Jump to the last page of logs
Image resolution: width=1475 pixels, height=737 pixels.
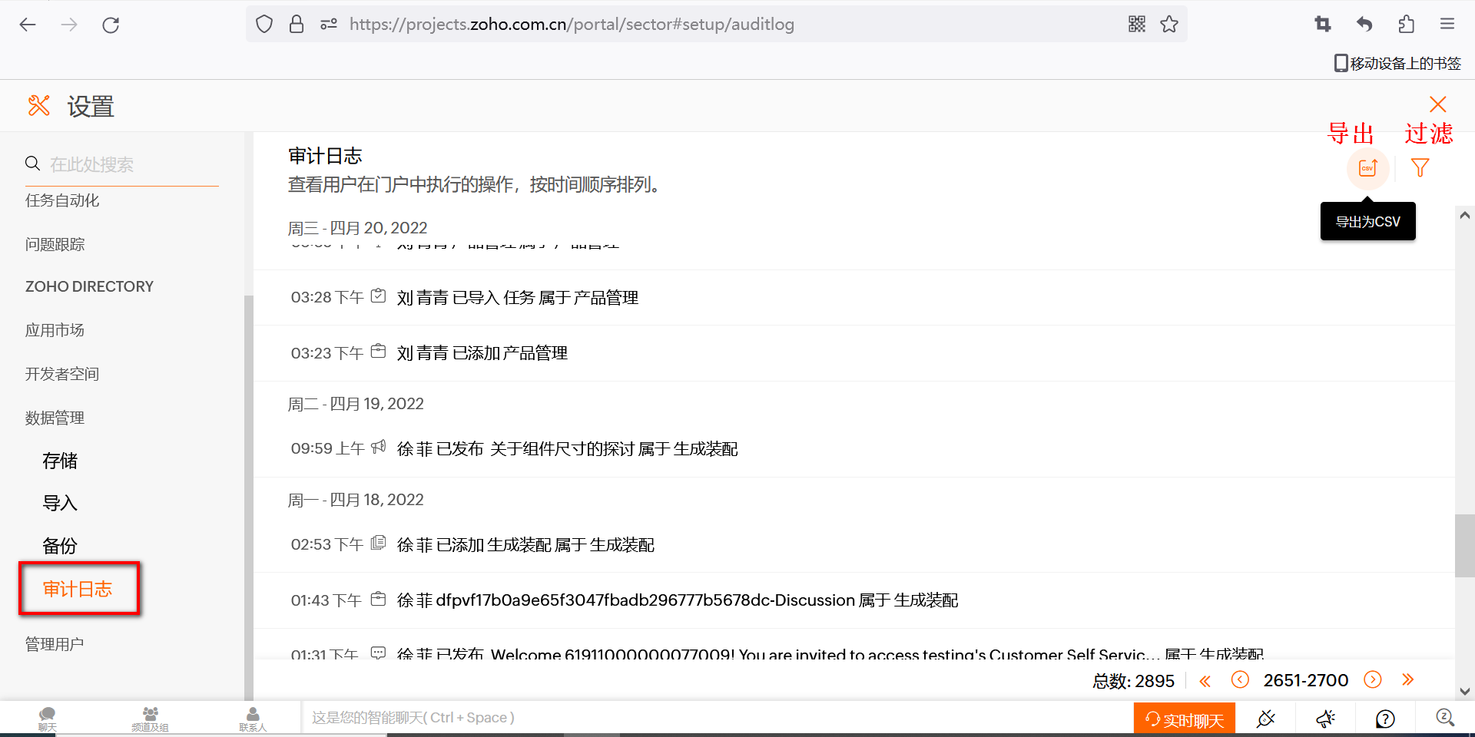tap(1407, 680)
